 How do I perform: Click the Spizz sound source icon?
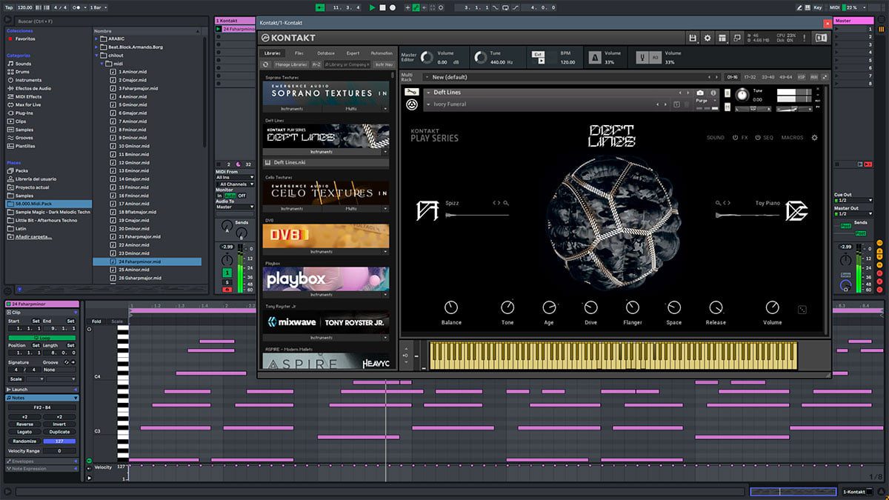(x=429, y=211)
